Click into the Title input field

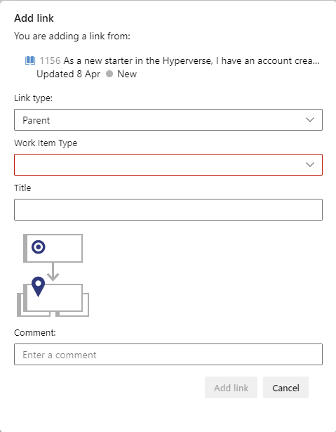pos(168,209)
